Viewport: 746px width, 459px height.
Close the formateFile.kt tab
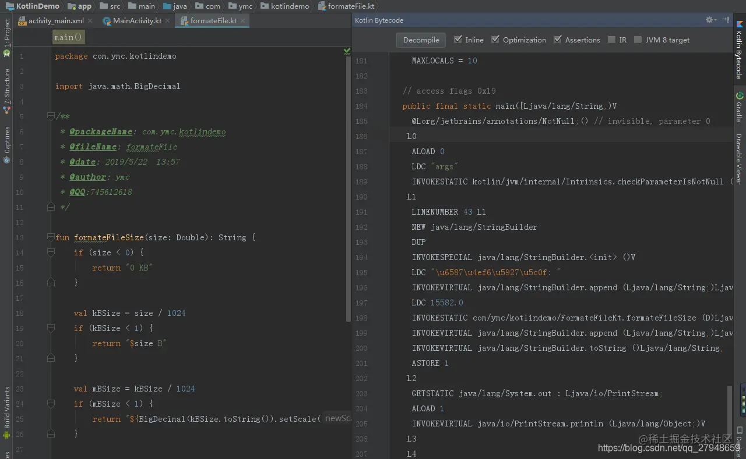pos(243,20)
